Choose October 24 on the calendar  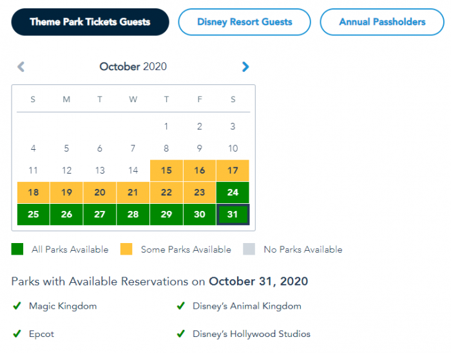(x=233, y=192)
